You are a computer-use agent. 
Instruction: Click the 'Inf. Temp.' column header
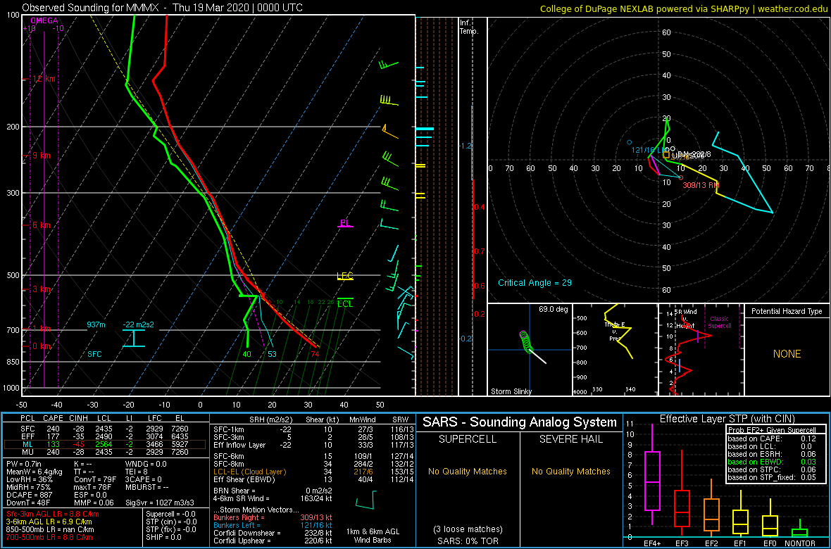(x=470, y=27)
